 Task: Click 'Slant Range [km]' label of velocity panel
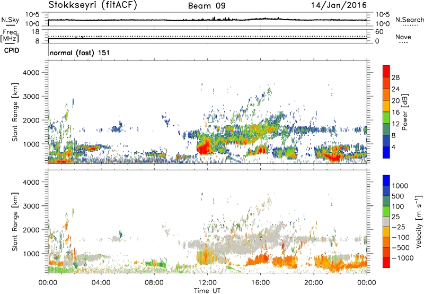point(15,221)
